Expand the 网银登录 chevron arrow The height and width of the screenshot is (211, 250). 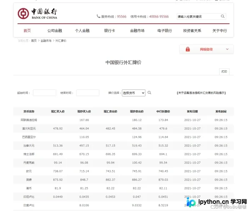pos(227,49)
